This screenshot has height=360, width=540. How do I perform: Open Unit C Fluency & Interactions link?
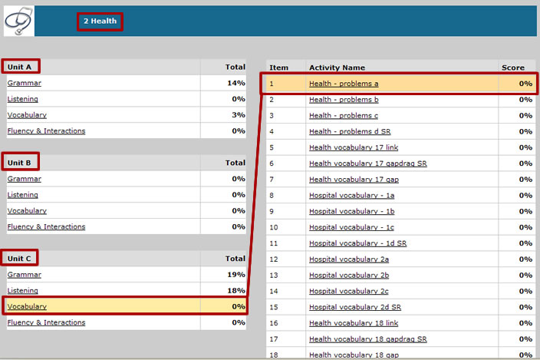tap(46, 323)
